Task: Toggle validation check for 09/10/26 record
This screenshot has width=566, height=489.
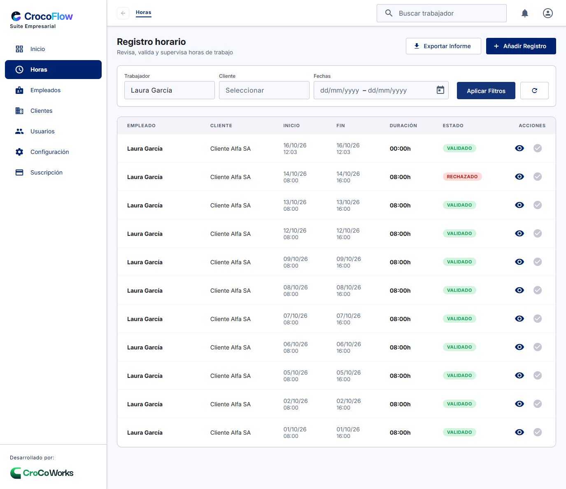Action: 538,262
